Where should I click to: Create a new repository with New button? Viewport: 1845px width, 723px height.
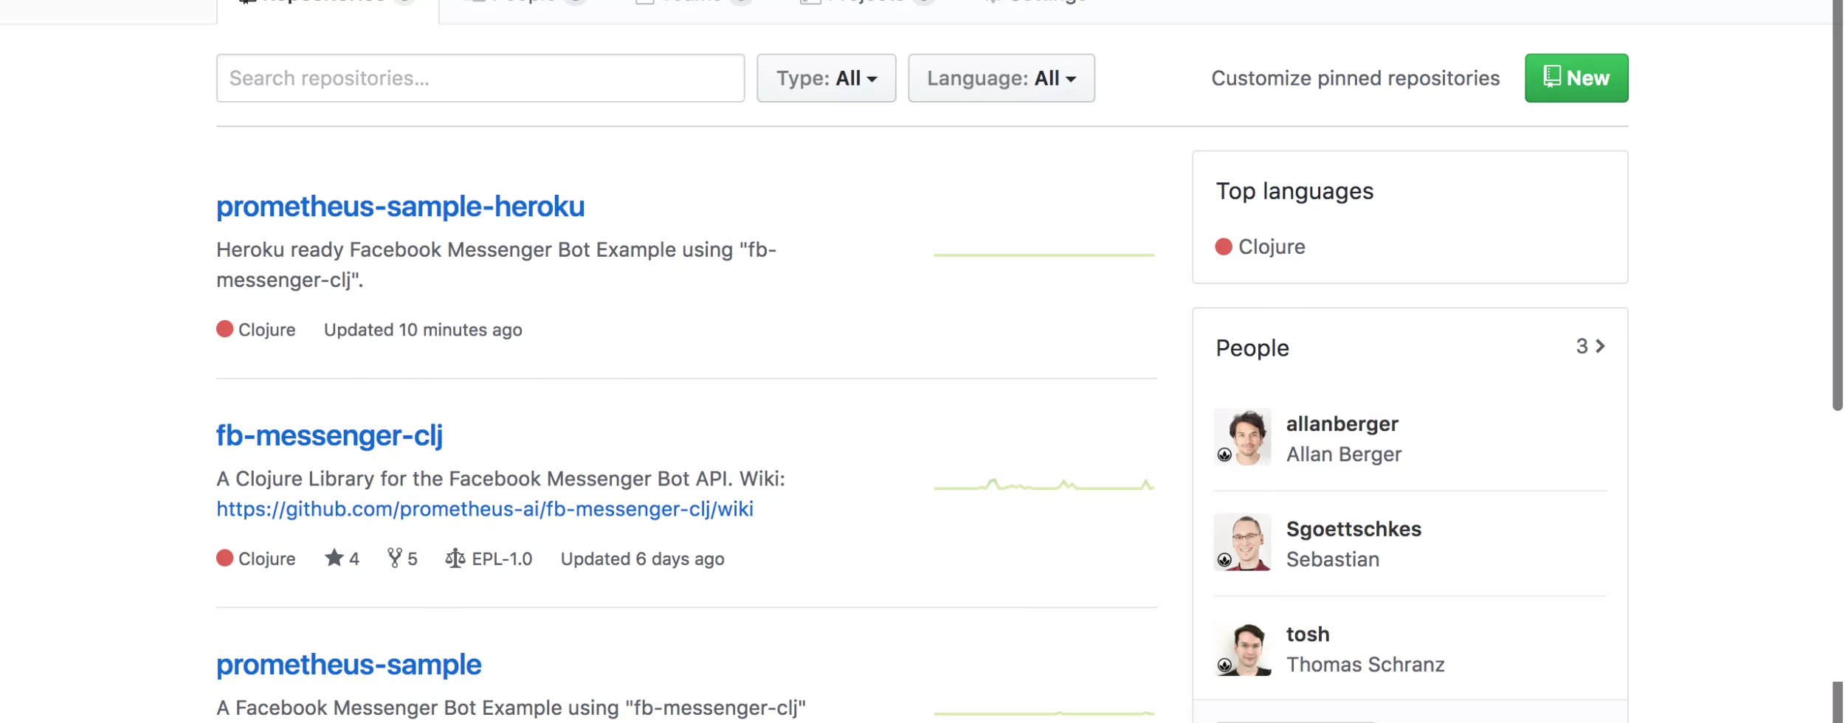point(1576,78)
